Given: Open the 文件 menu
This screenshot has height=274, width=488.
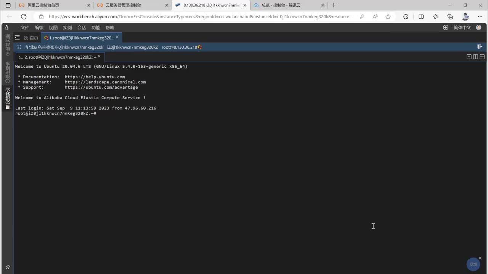Looking at the screenshot, I should [x=25, y=28].
